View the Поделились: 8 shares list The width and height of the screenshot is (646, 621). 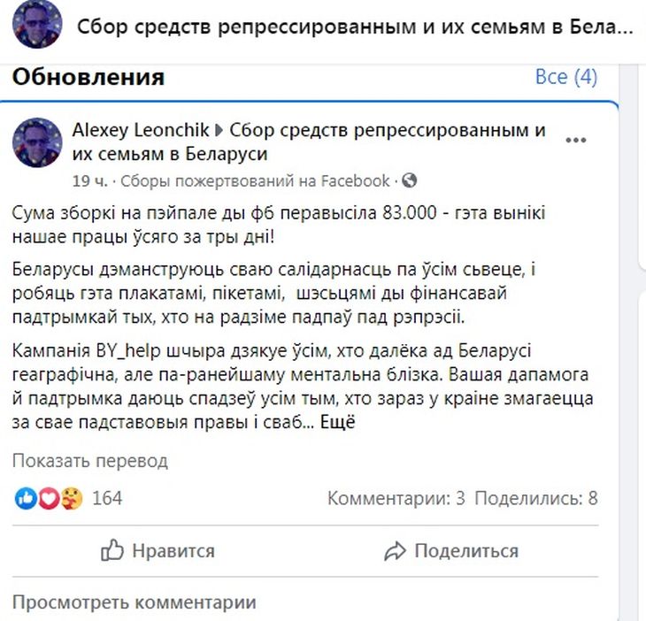[536, 498]
